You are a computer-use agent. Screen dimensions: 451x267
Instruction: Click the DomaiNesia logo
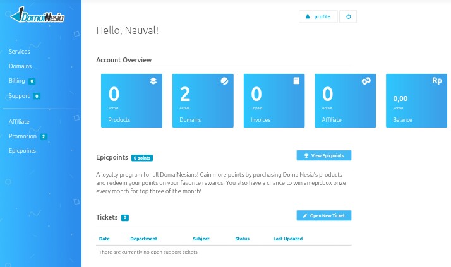(x=37, y=15)
